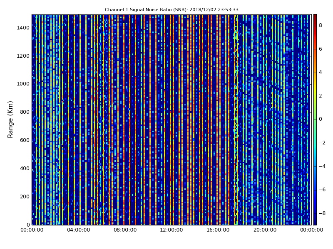Click the colorbar label 2
Screen dimensions: 333x249
tap(321, 96)
